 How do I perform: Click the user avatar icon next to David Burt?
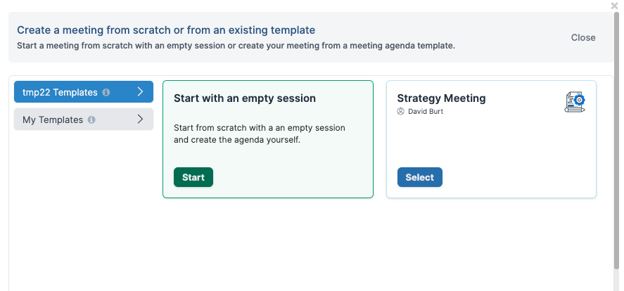click(401, 111)
